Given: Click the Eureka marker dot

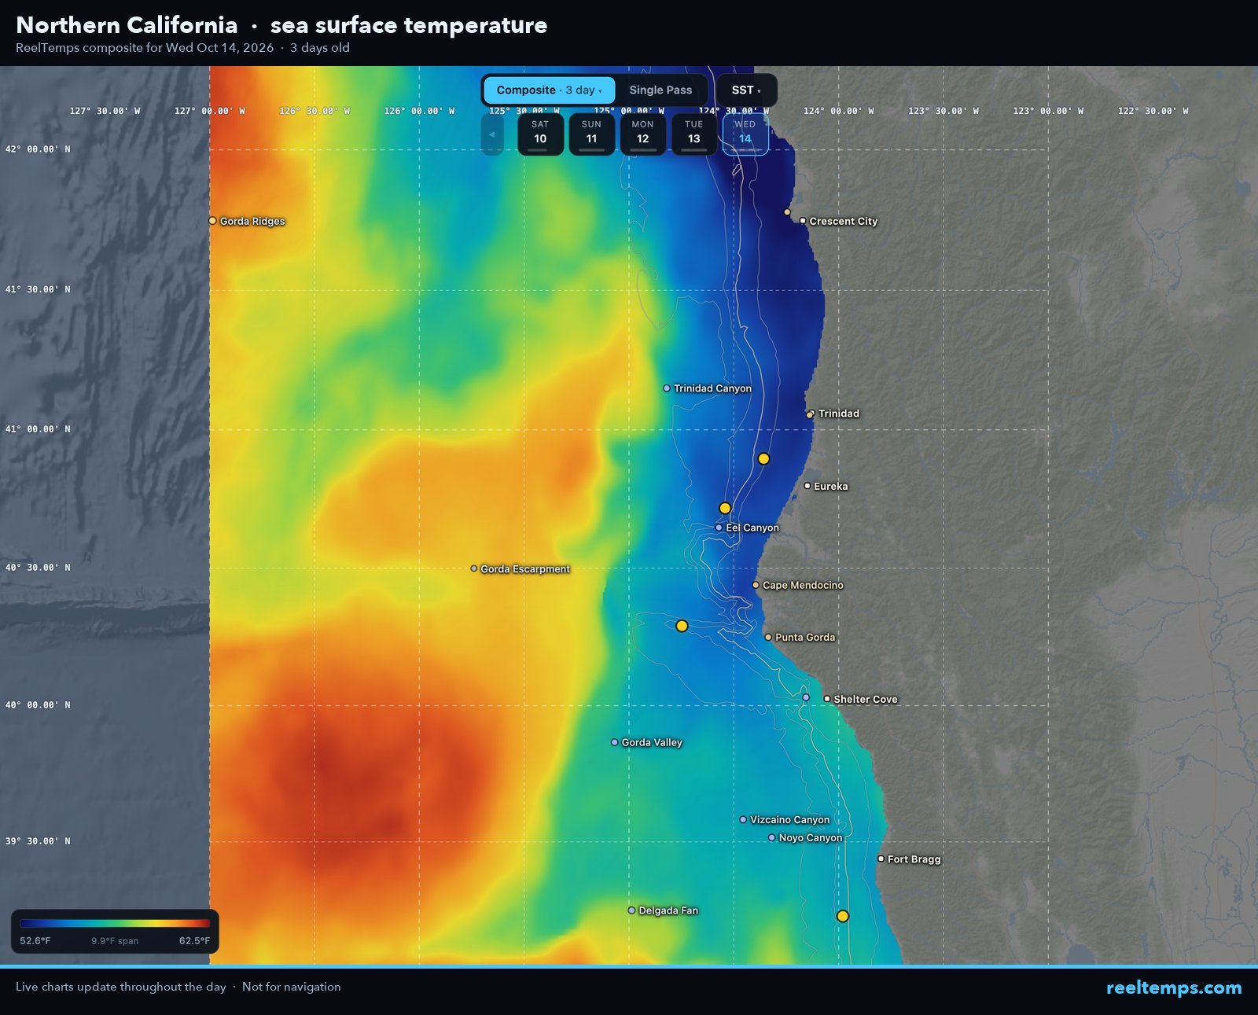Looking at the screenshot, I should click(x=807, y=486).
